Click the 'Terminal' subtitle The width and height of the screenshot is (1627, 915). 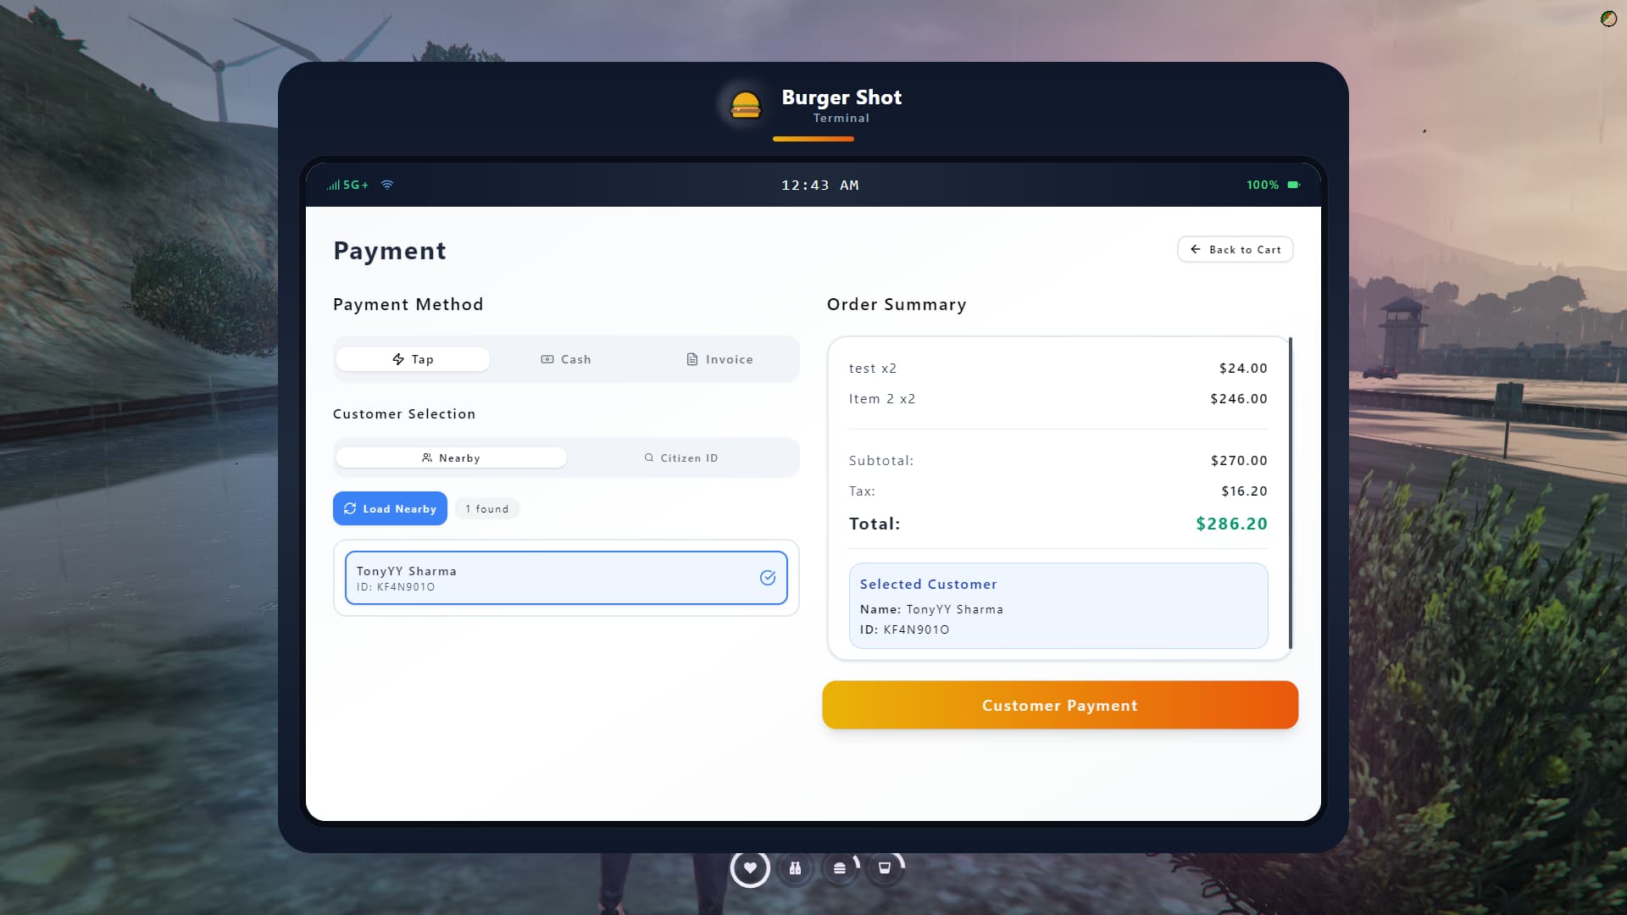pos(841,118)
